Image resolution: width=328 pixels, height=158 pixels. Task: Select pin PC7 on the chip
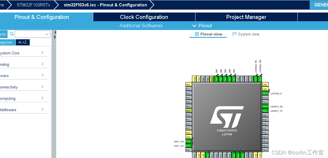265,129
